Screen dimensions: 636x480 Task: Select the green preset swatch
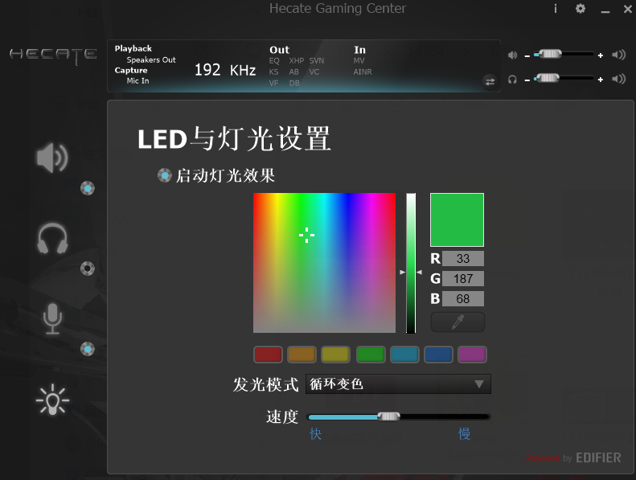(x=371, y=355)
